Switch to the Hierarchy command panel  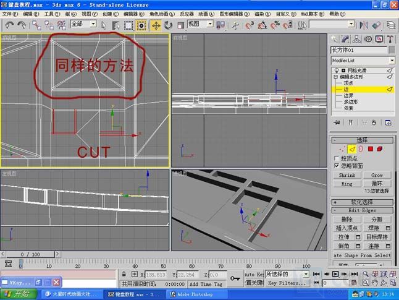pyautogui.click(x=356, y=39)
